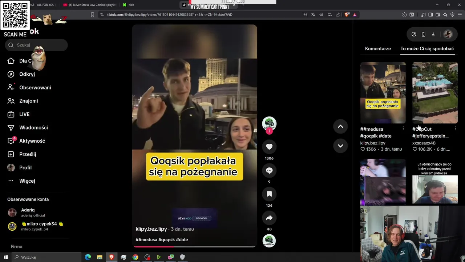The image size is (465, 262).
Task: Open the Wiadomości messages icon
Action: coord(11,127)
